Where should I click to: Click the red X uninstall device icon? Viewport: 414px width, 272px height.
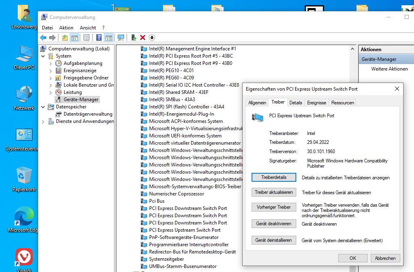click(143, 38)
